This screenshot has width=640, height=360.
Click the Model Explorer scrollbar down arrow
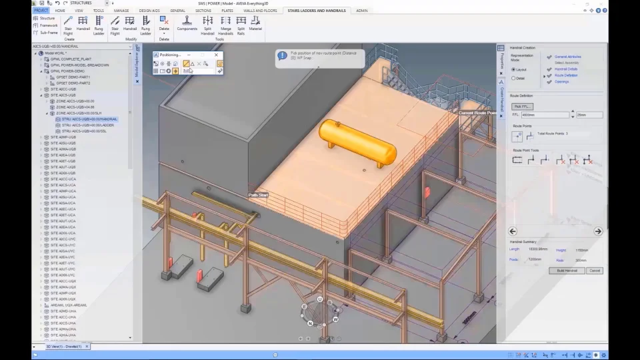coord(130,337)
